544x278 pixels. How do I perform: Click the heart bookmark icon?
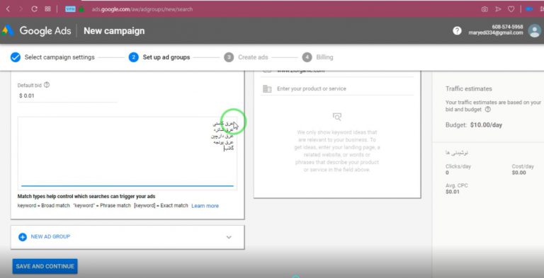(511, 9)
